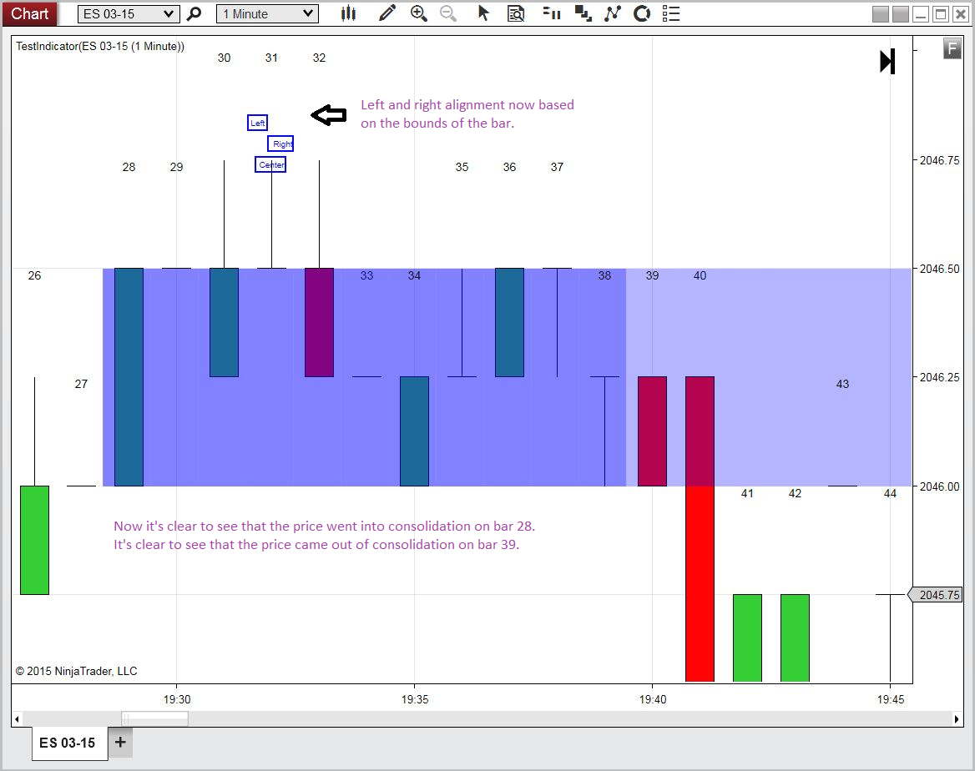Click the first gray window link button

pyautogui.click(x=881, y=14)
